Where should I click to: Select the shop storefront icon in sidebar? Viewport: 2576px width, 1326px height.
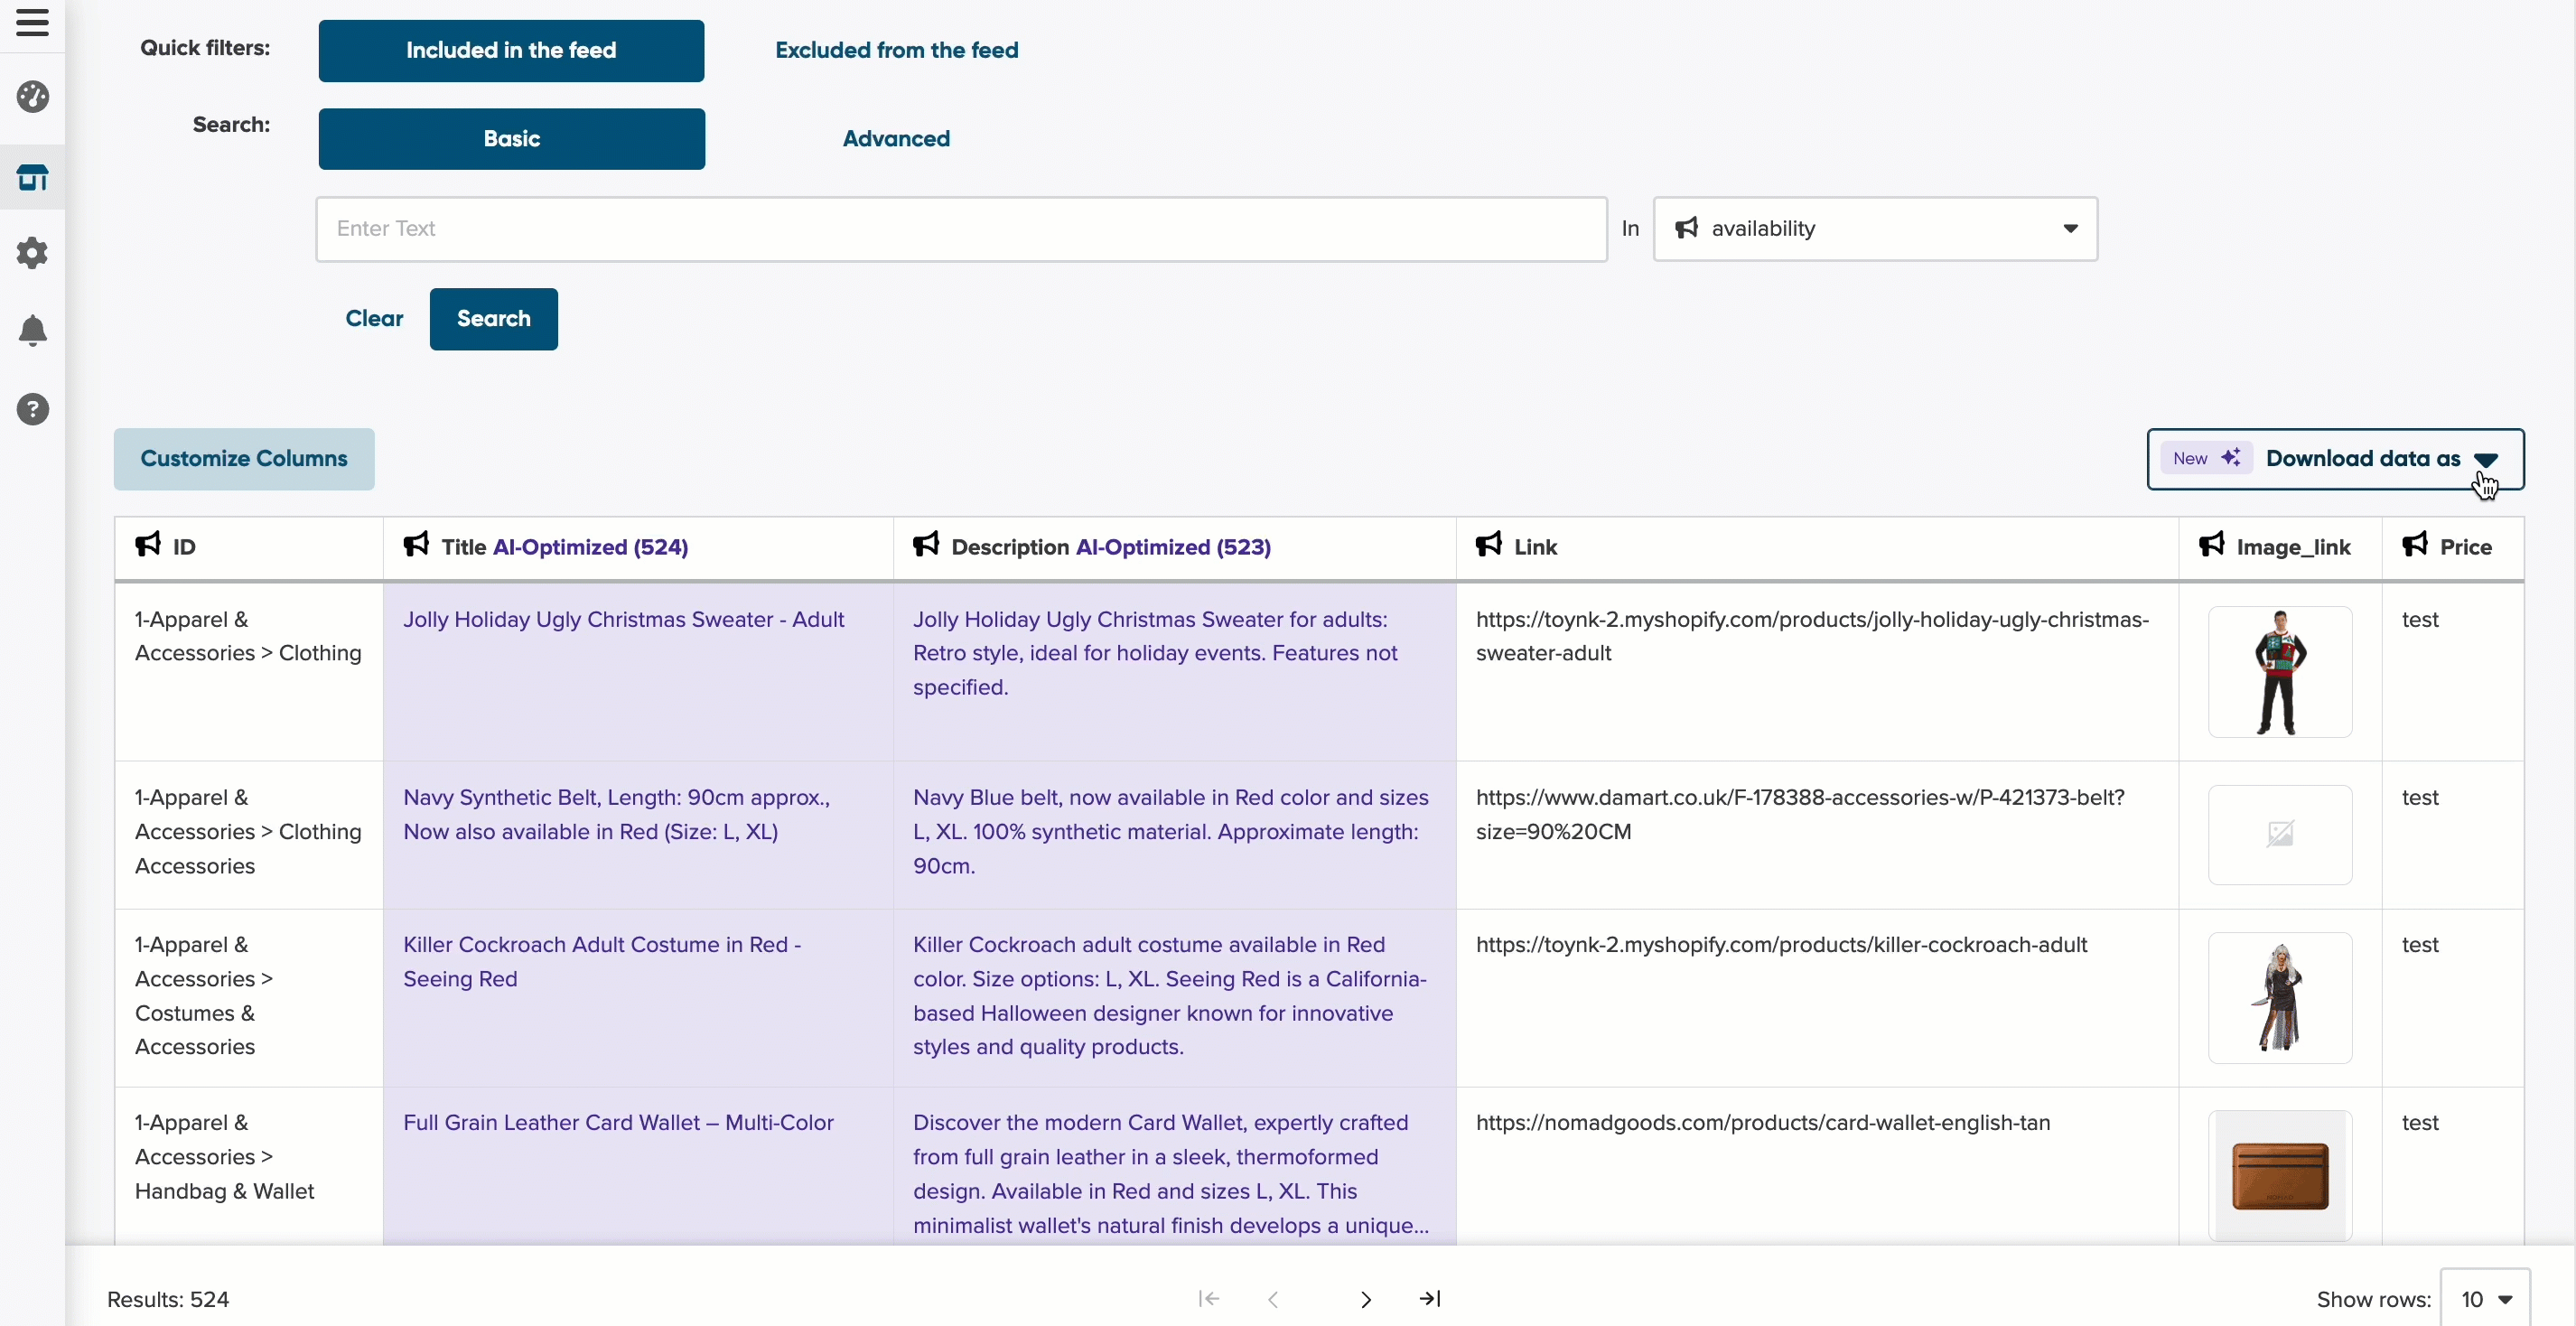[33, 178]
